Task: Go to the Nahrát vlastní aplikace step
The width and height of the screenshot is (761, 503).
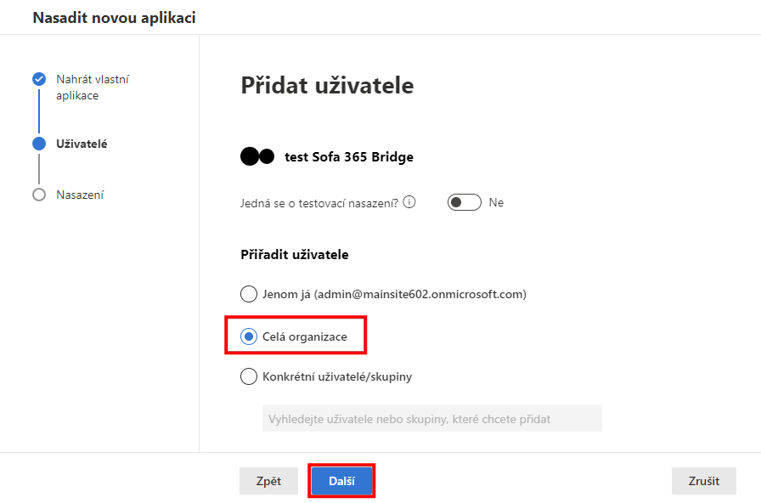Action: coord(93,88)
